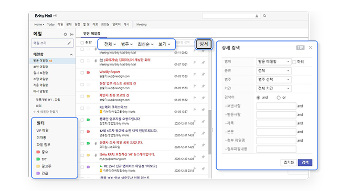Open the TIP badge in 상세 검색 panel
This screenshot has width=339, height=191.
point(300,48)
